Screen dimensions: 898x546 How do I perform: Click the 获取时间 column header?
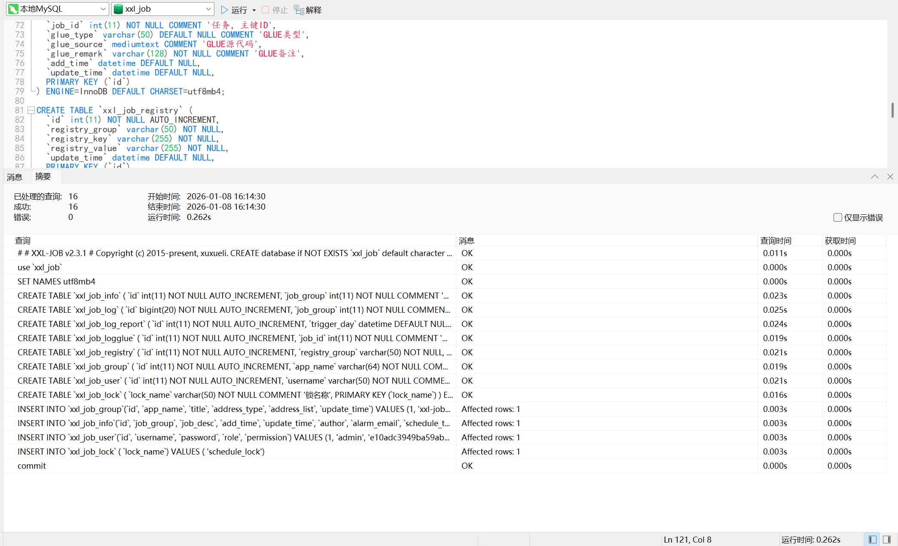click(840, 241)
